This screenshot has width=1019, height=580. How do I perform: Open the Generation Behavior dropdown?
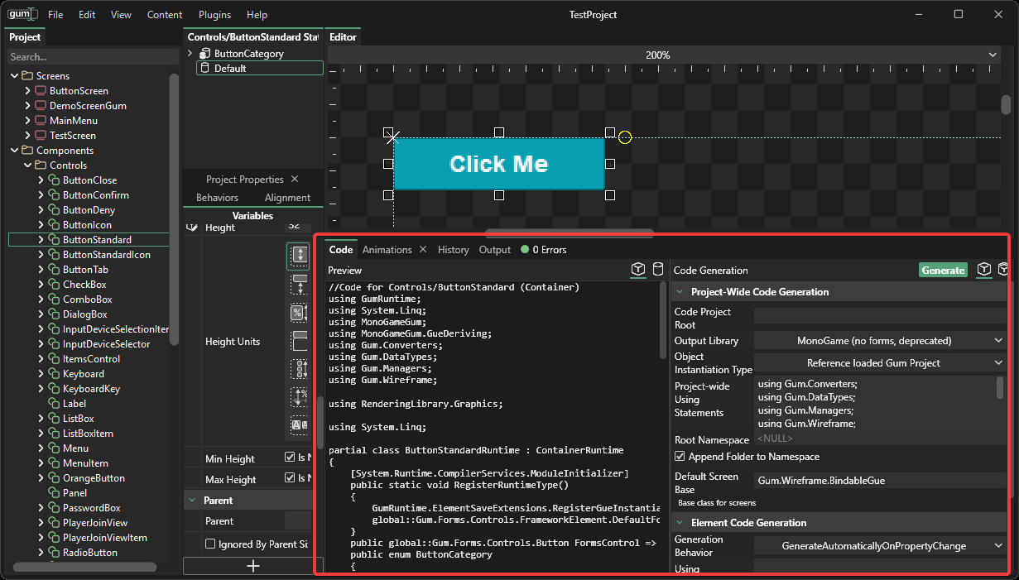pos(880,546)
